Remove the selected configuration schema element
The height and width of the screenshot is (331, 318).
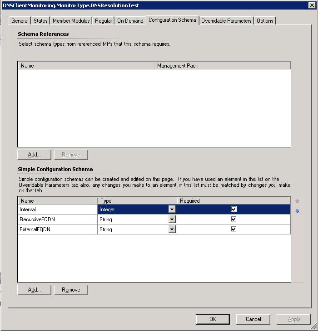tap(71, 290)
